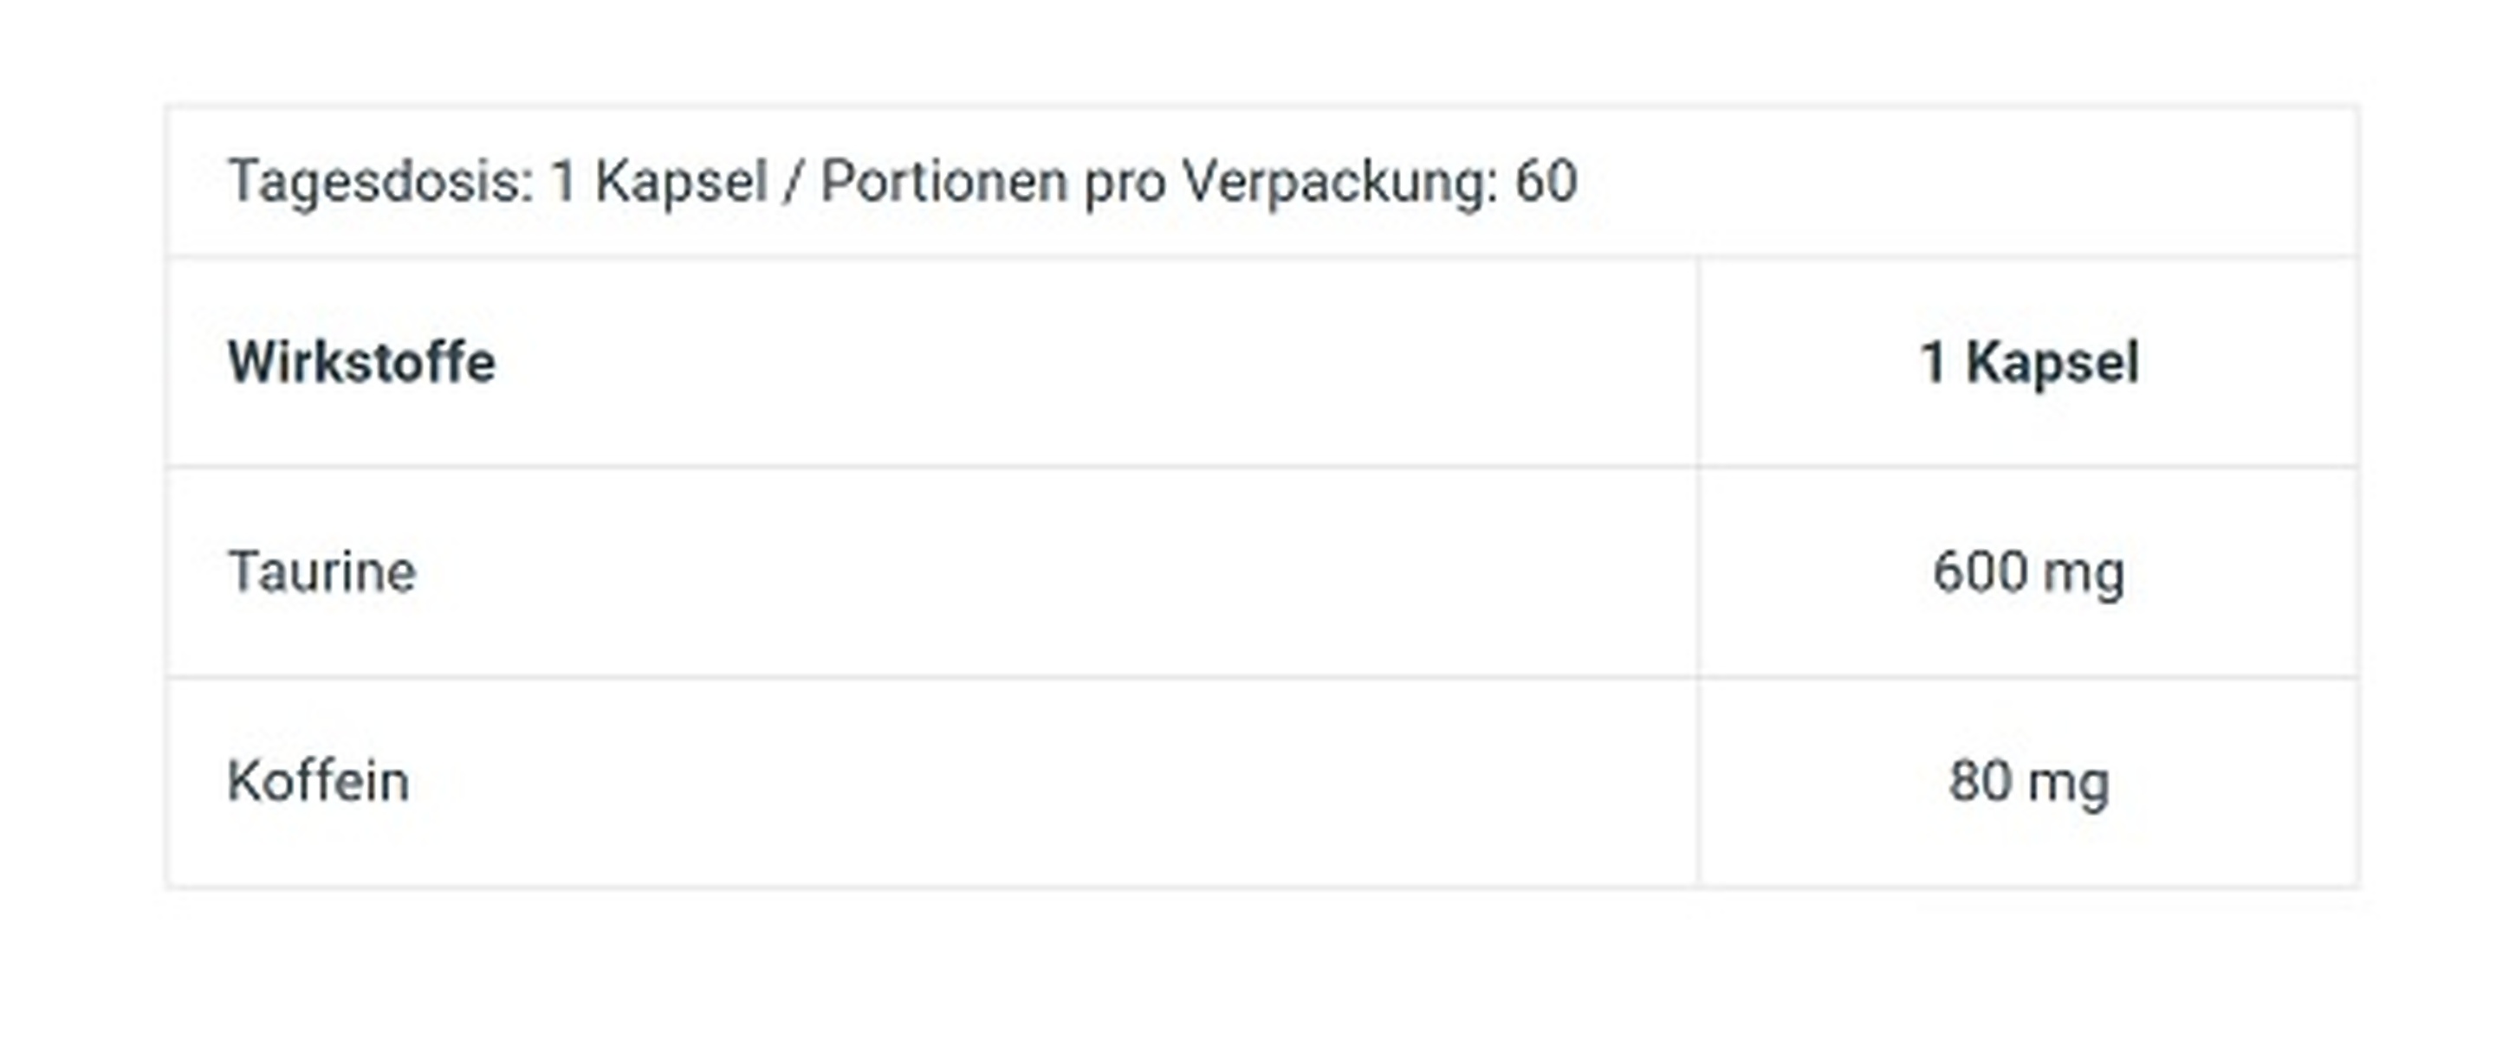The height and width of the screenshot is (1039, 2496).
Task: Click the Koffein ingredient name
Action: 318,782
